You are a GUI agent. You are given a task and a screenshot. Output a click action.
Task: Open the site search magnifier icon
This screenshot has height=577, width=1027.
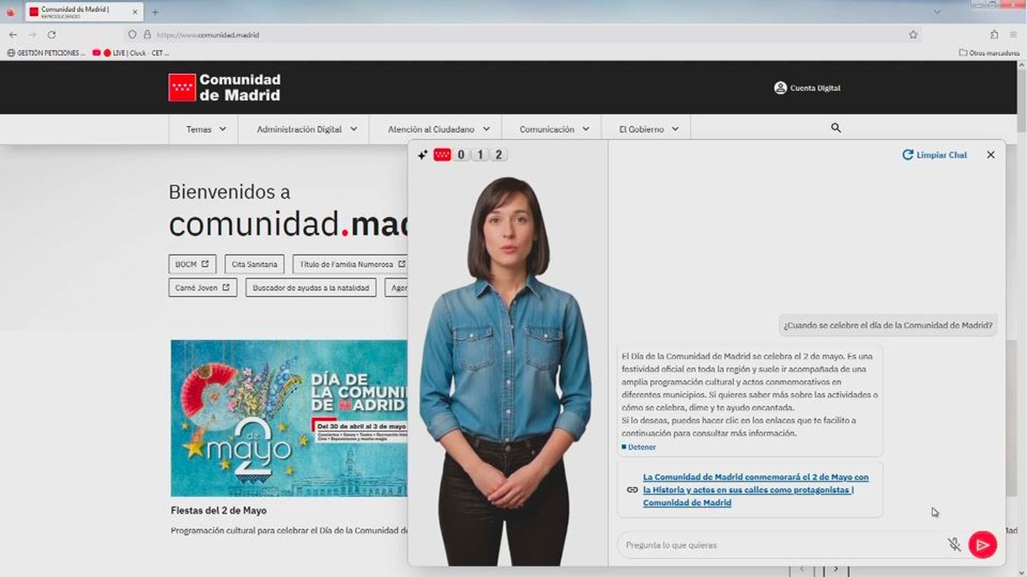click(836, 128)
